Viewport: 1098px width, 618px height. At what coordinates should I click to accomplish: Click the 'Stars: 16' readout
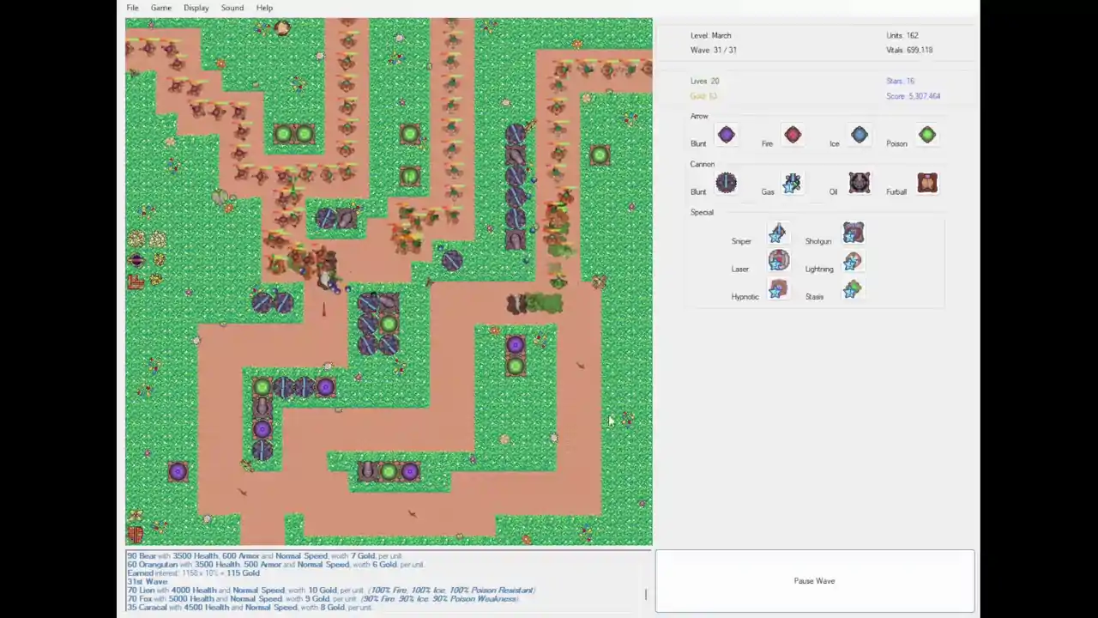900,81
